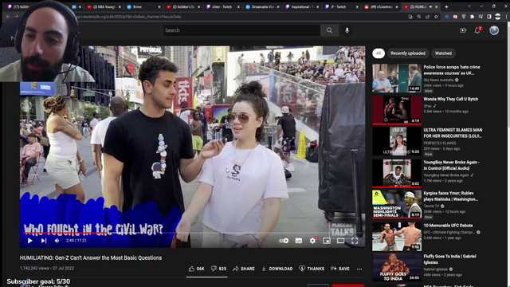510x287 pixels.
Task: Open the tab search dropdown chevron
Action: coord(469,6)
